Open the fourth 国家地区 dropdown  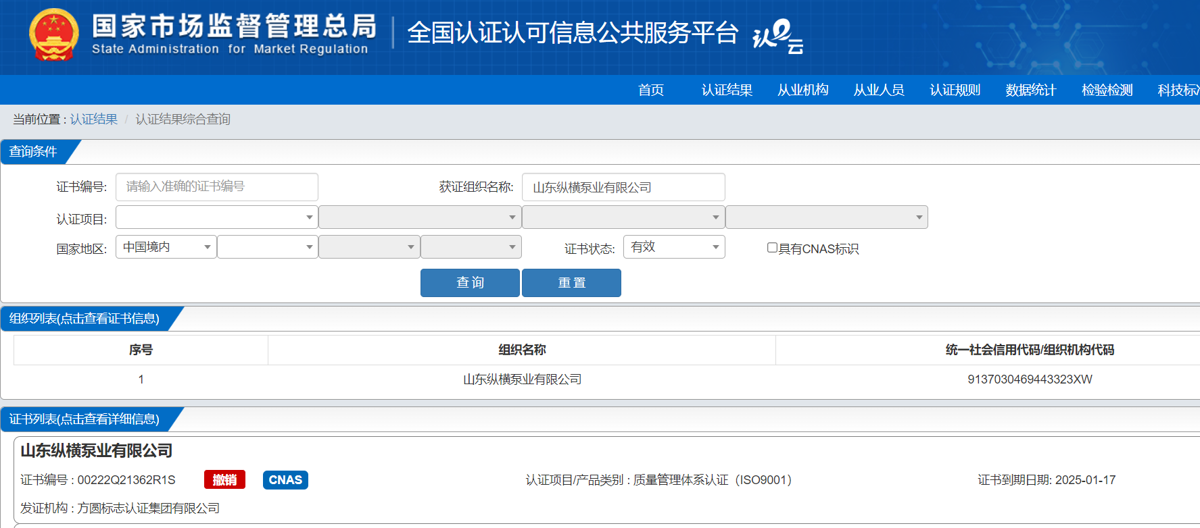(x=471, y=247)
